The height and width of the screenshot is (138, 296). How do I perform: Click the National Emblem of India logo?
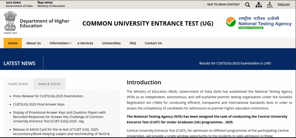coord(10,23)
